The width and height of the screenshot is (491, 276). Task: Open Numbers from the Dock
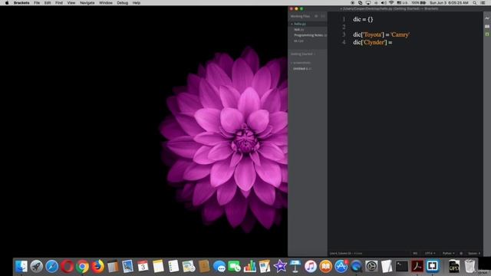249,266
